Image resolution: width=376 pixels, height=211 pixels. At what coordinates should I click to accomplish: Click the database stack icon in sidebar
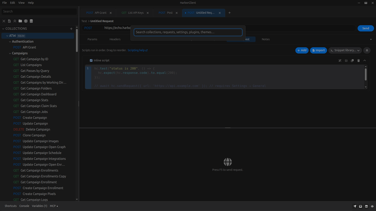coord(31,21)
